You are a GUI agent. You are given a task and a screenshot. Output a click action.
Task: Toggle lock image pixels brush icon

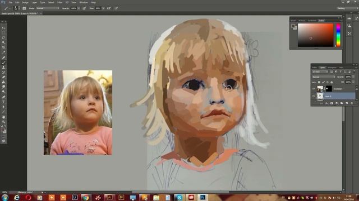(x=323, y=82)
